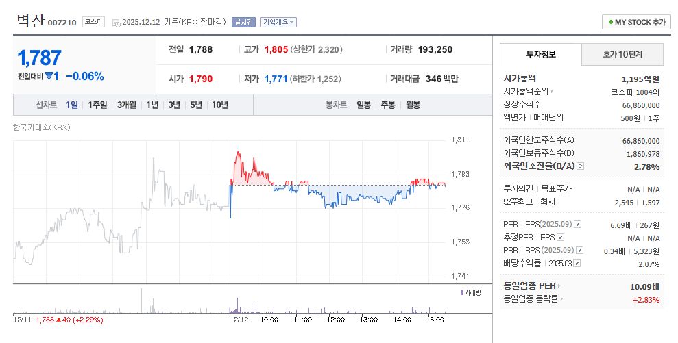Select the 1주일 line chart period

click(97, 105)
